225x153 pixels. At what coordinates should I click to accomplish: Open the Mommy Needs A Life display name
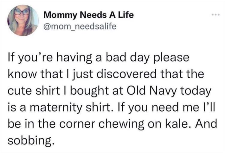[88, 15]
